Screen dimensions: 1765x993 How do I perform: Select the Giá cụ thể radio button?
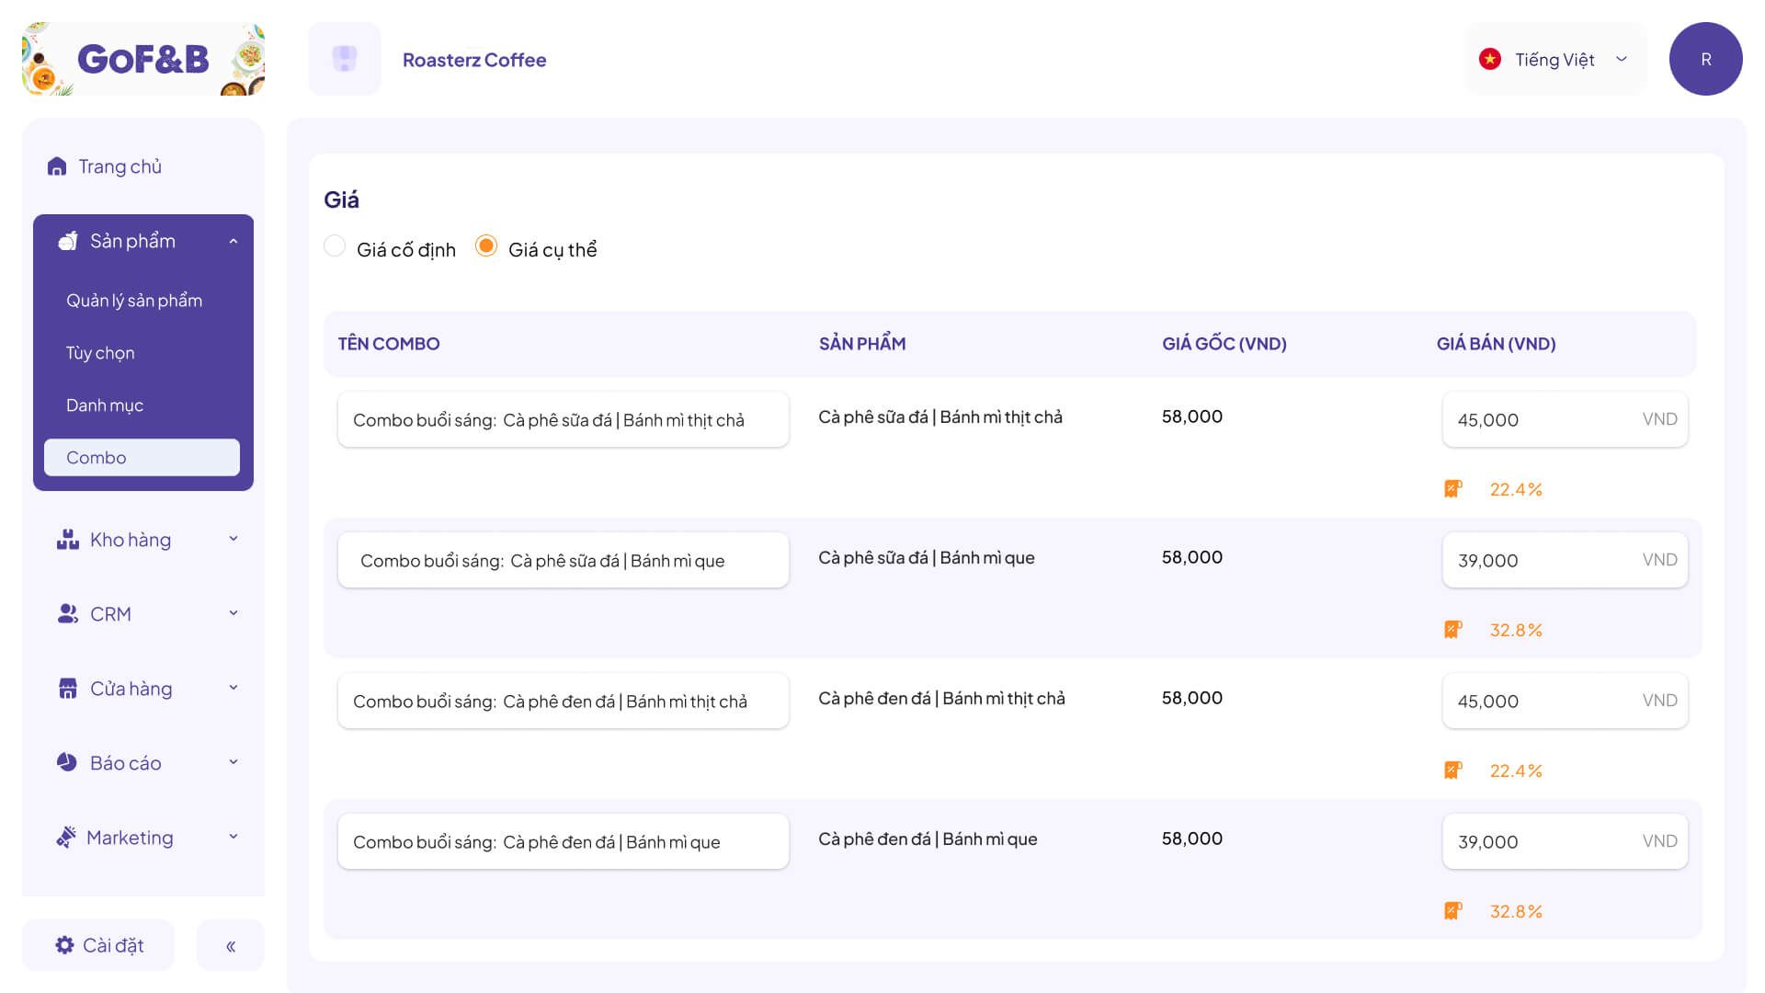(486, 246)
